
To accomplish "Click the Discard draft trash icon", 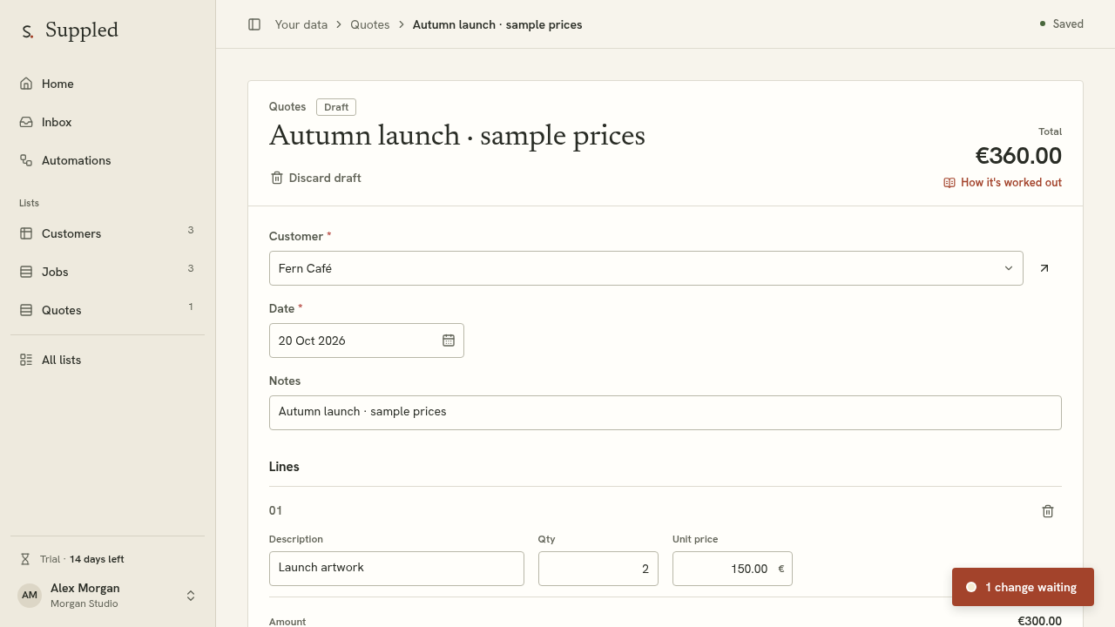I will click(277, 178).
